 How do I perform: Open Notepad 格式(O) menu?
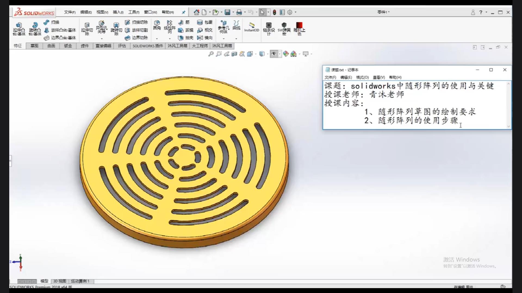(x=362, y=77)
